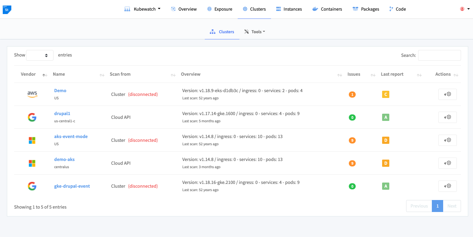Screen dimensions: 473x237
Task: Click the issues badge 0 for drupal1
Action: tap(352, 117)
